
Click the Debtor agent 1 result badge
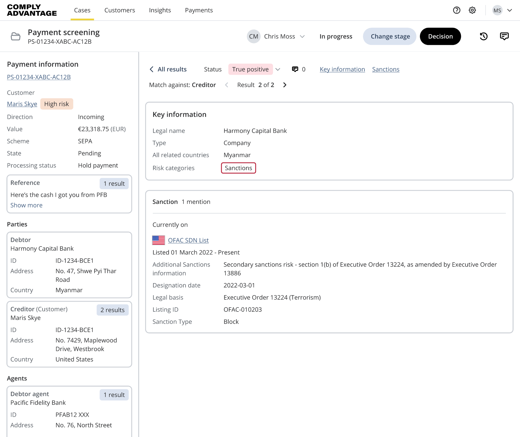(114, 395)
